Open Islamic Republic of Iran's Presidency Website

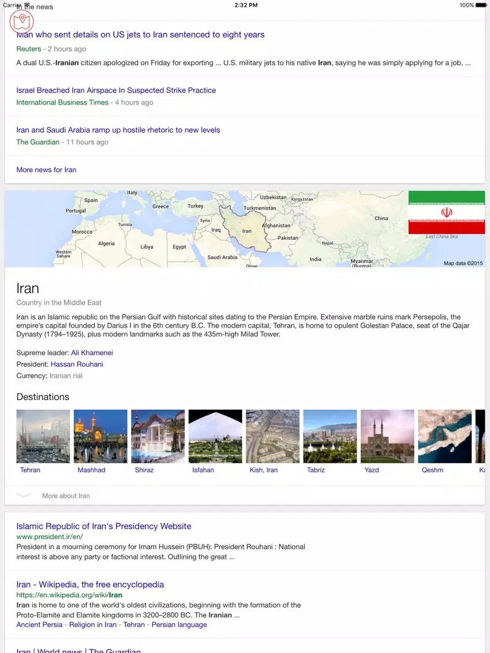tap(104, 527)
